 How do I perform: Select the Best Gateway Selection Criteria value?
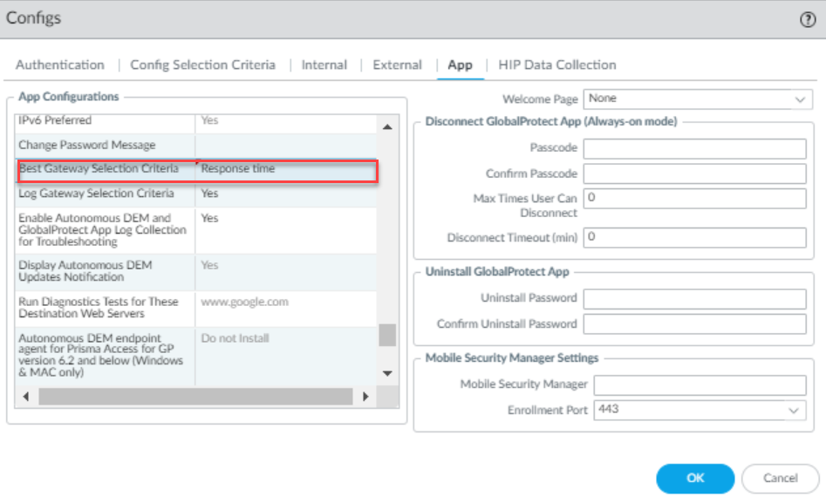pyautogui.click(x=286, y=169)
